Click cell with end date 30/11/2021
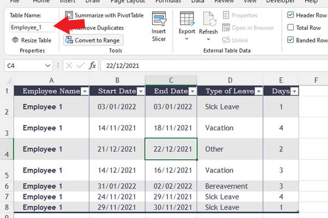Viewport: 328px width, 218px height. 171,207
